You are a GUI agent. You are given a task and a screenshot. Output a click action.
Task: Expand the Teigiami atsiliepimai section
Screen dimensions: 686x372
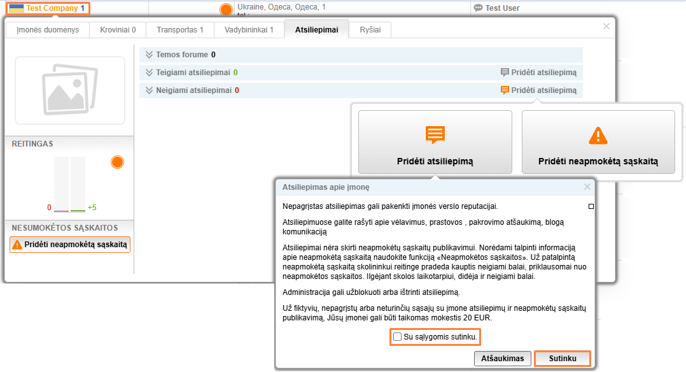(150, 73)
